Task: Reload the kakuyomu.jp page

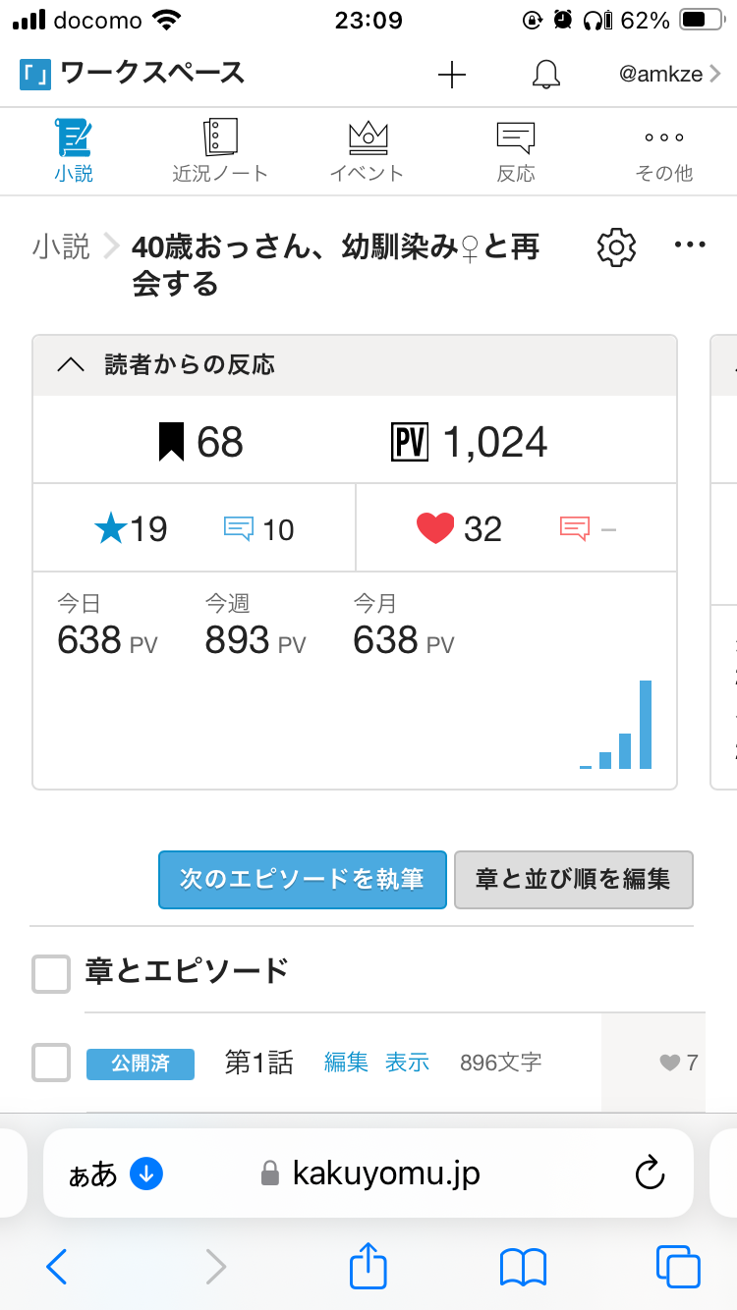Action: (x=650, y=1173)
